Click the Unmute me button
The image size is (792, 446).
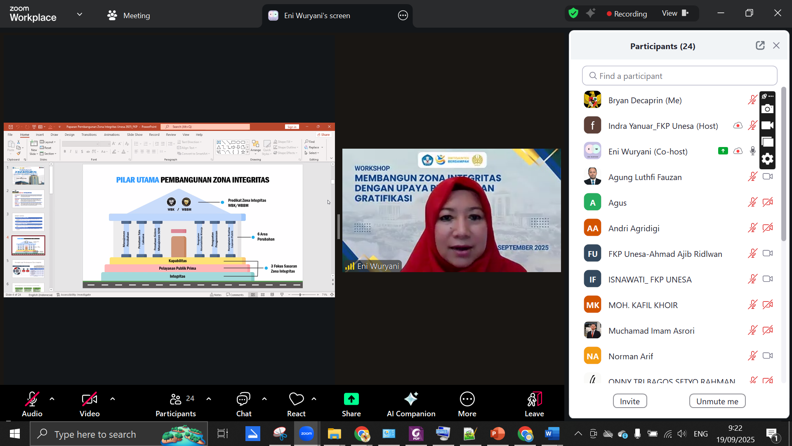pos(717,401)
